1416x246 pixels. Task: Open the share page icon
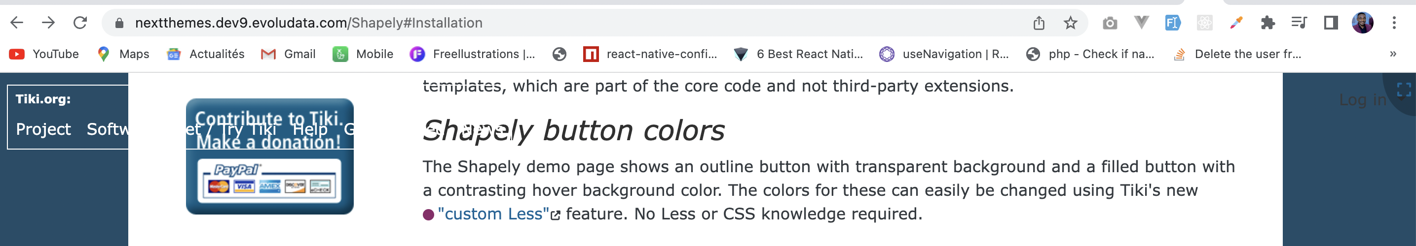pyautogui.click(x=1039, y=23)
